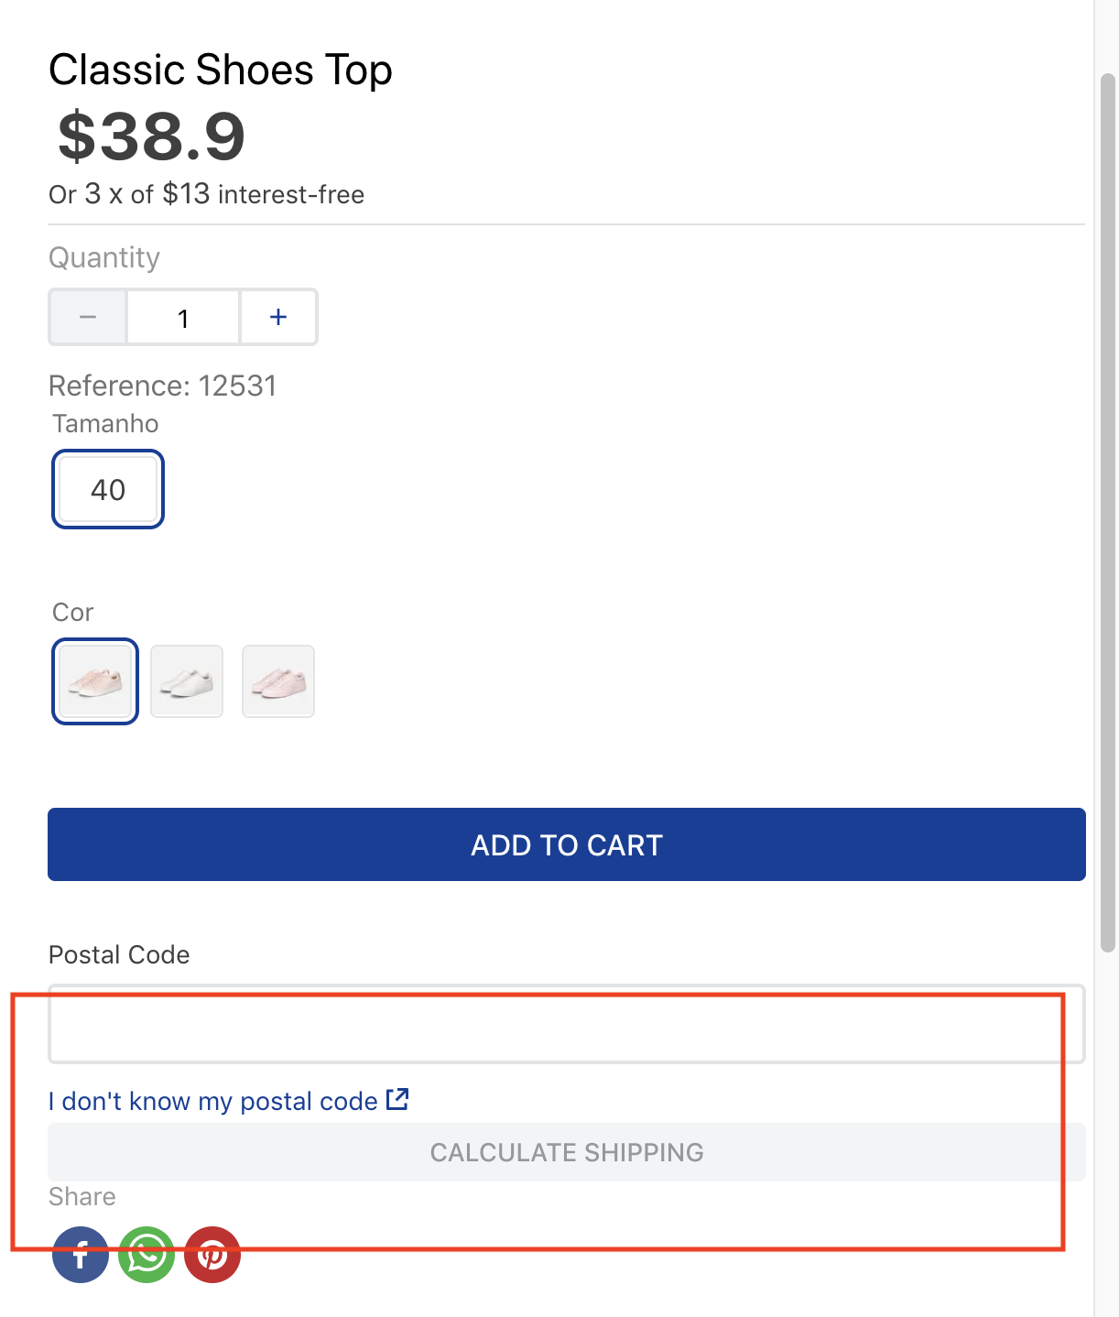Share product on Pinterest
This screenshot has height=1317, width=1119.
(x=212, y=1254)
